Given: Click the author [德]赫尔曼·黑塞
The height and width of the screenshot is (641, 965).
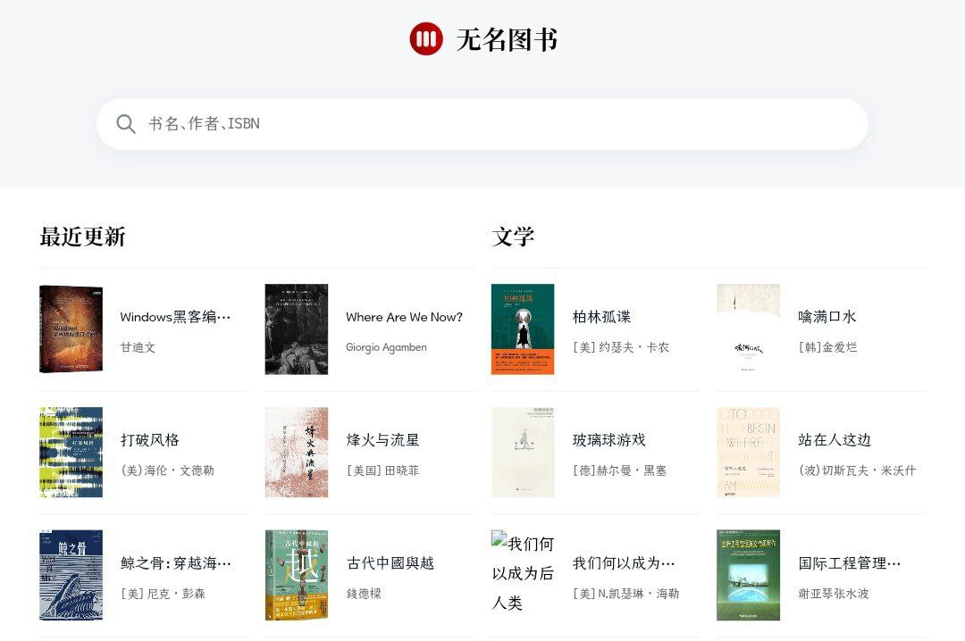Looking at the screenshot, I should coord(617,470).
